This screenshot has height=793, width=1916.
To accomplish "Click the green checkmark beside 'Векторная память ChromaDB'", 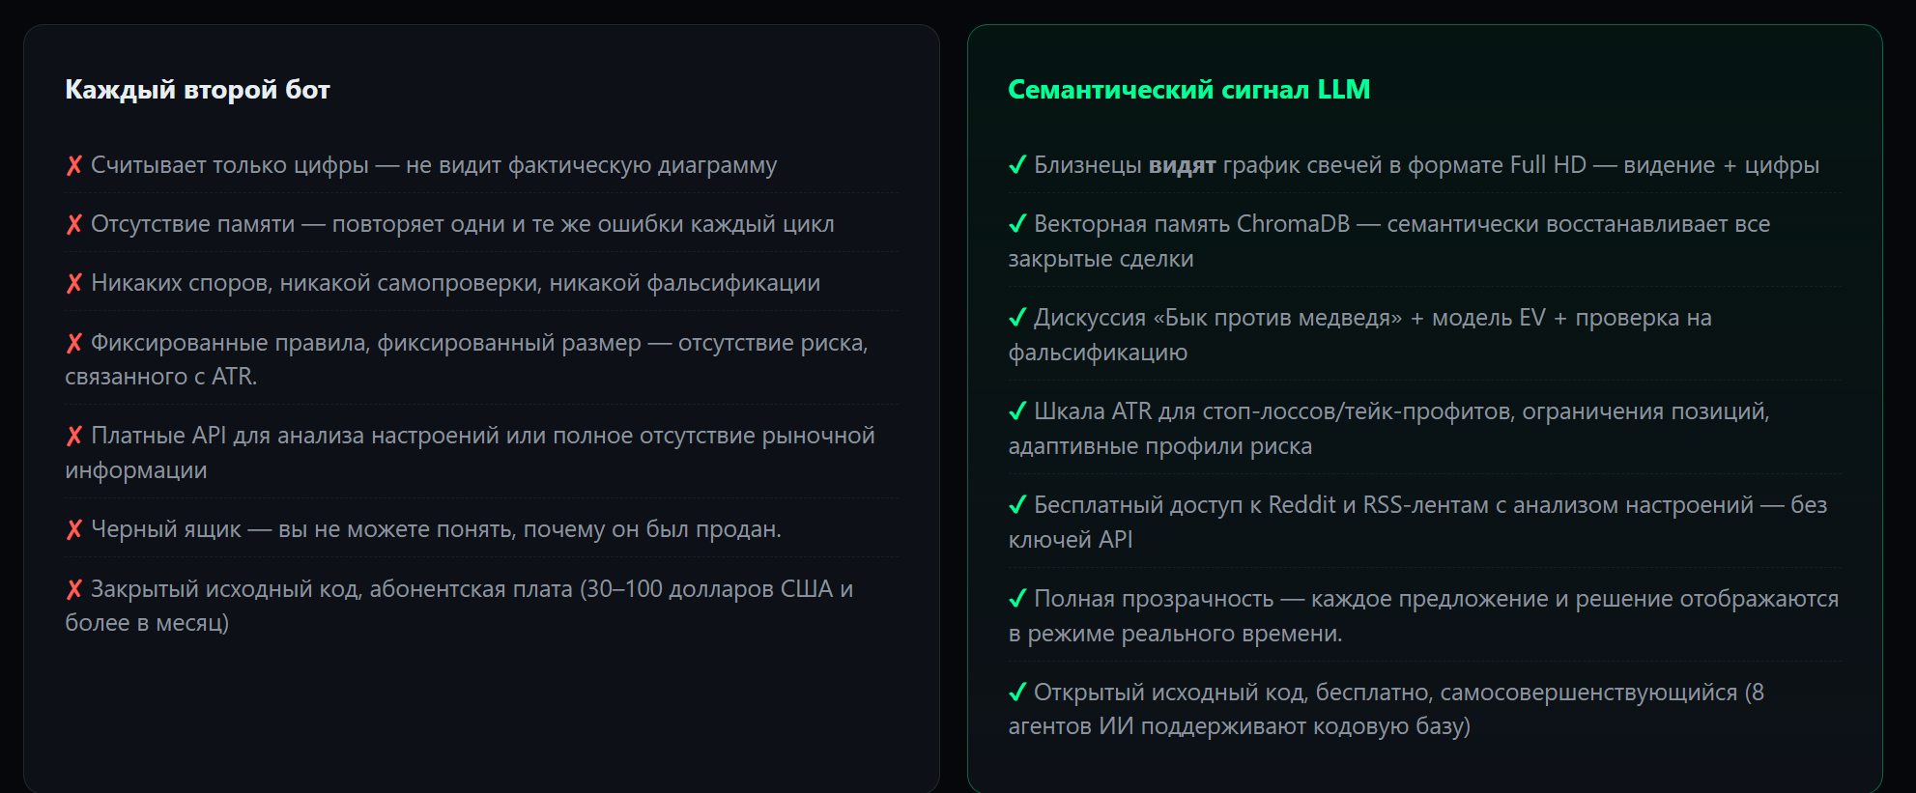I will 1017,224.
